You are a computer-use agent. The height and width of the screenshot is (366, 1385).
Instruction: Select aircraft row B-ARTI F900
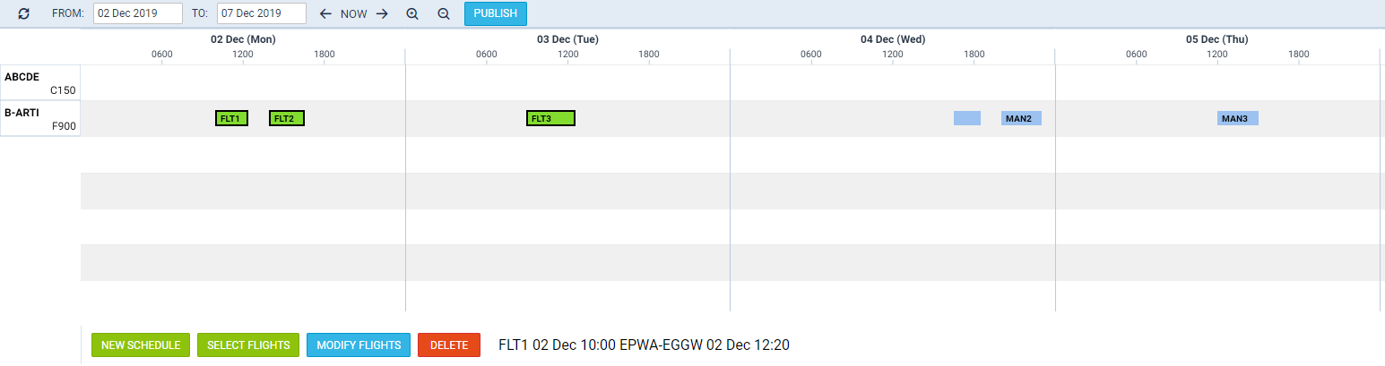point(40,118)
